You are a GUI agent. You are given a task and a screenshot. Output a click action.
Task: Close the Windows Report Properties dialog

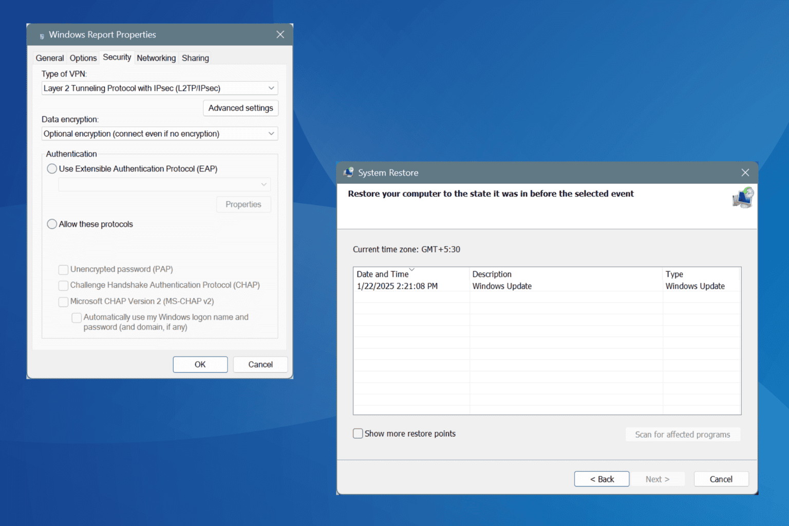point(280,34)
